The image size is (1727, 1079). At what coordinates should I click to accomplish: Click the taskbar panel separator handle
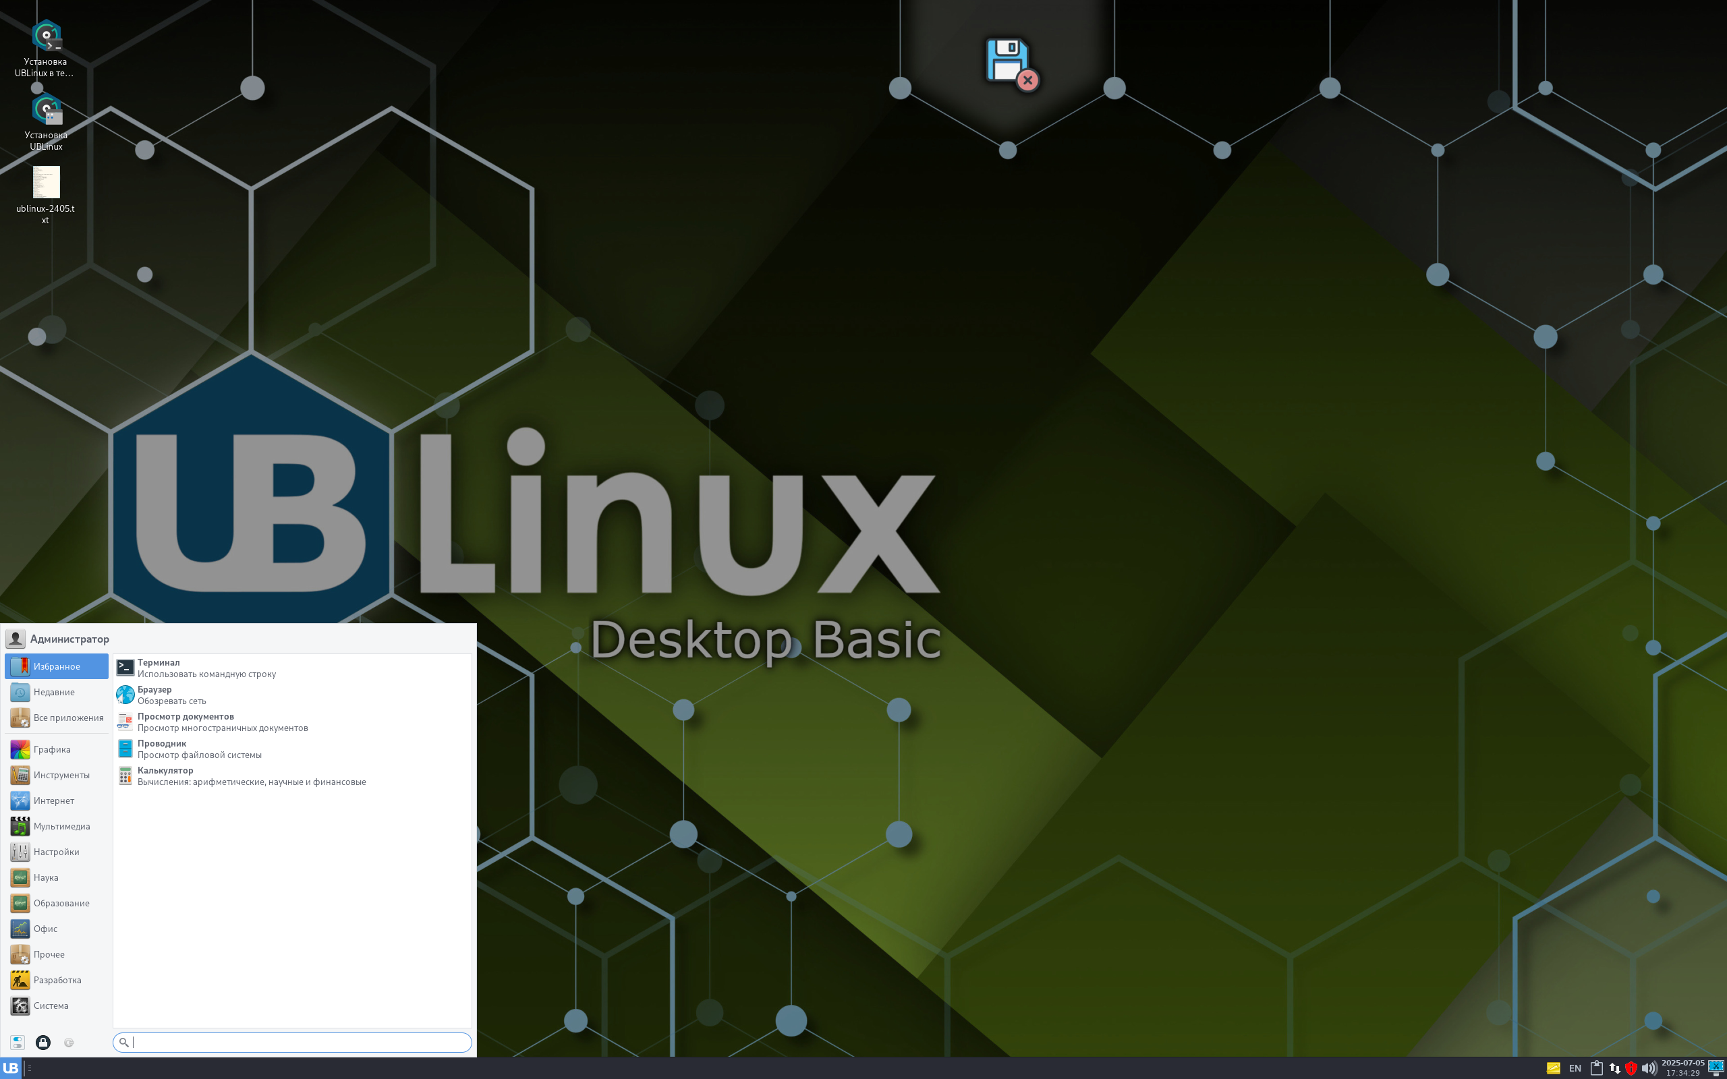pyautogui.click(x=29, y=1068)
